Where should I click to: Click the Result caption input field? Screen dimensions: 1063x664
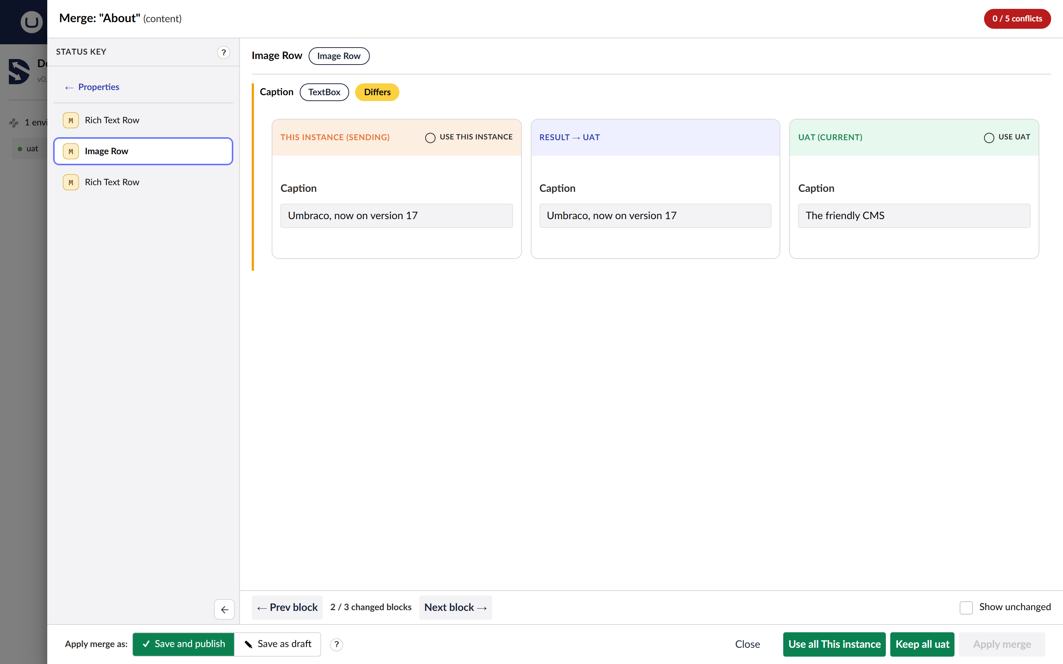point(655,216)
